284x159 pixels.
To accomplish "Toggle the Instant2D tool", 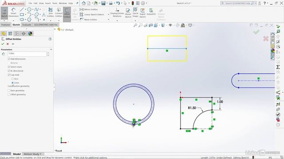I will point(151,12).
